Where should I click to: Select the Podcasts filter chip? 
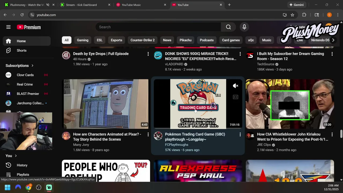207,40
